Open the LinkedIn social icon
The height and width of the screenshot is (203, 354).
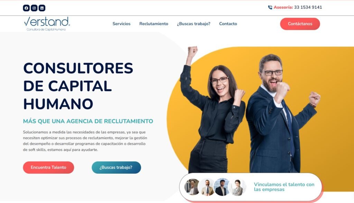click(x=42, y=8)
